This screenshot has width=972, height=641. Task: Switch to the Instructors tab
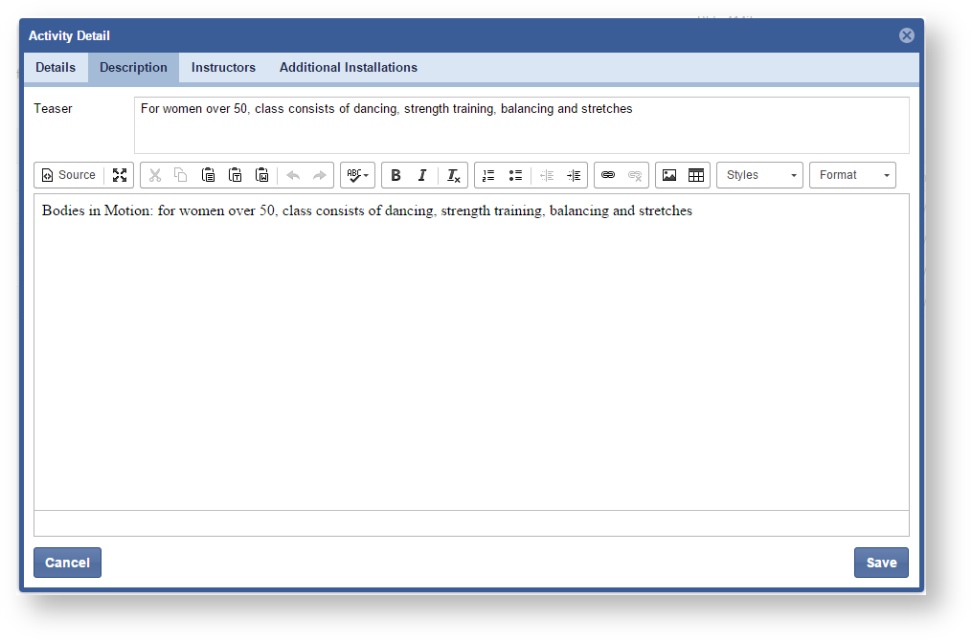223,68
